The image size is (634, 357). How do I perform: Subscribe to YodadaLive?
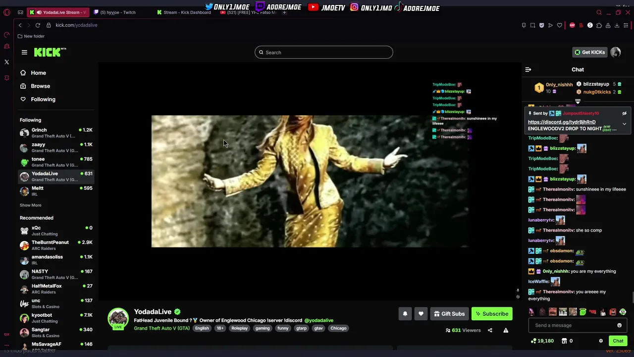491,314
